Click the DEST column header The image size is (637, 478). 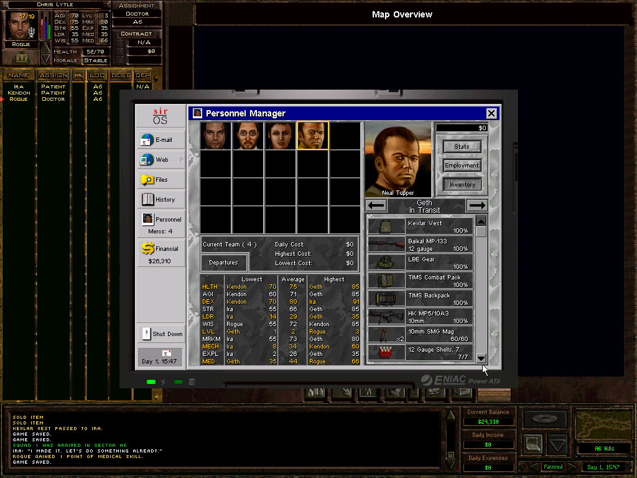point(120,75)
